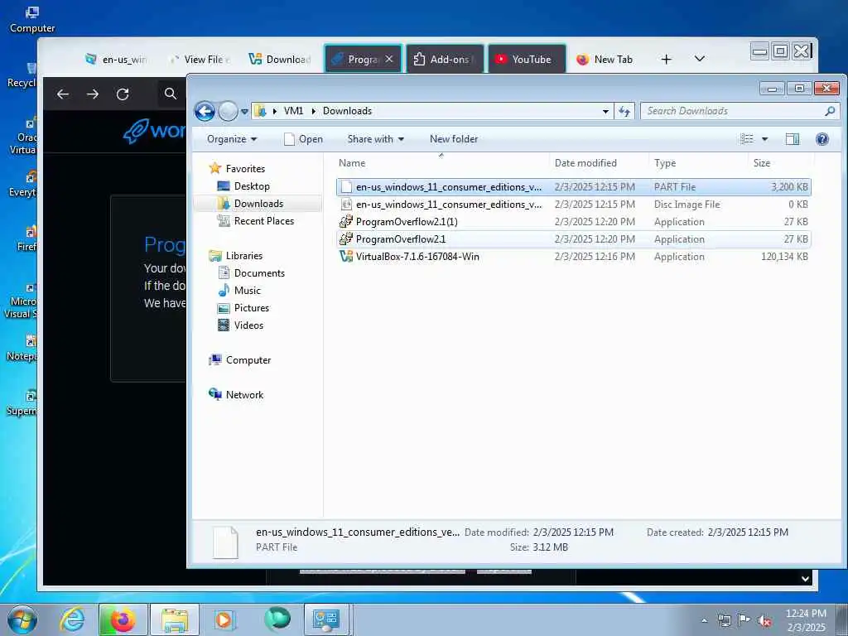Click the search magnifier in Explorer
Viewport: 848px width, 636px height.
point(830,111)
